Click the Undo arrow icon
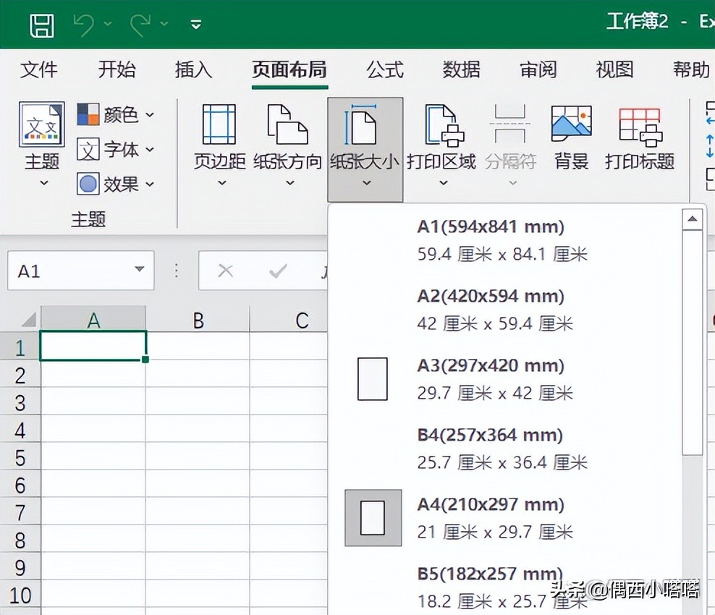This screenshot has width=715, height=615. click(x=83, y=25)
